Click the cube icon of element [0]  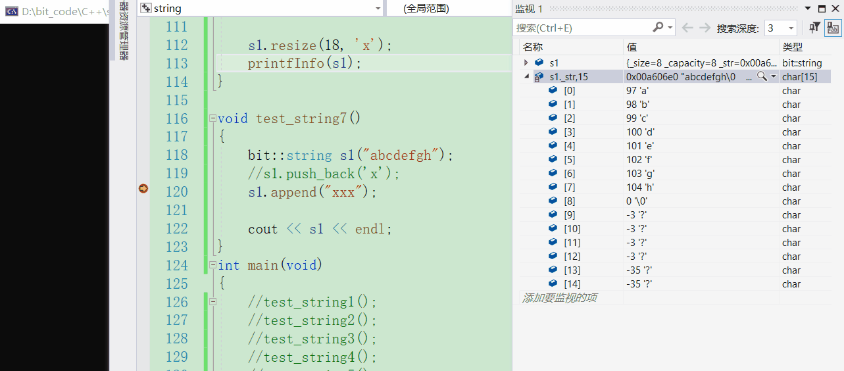tap(553, 90)
